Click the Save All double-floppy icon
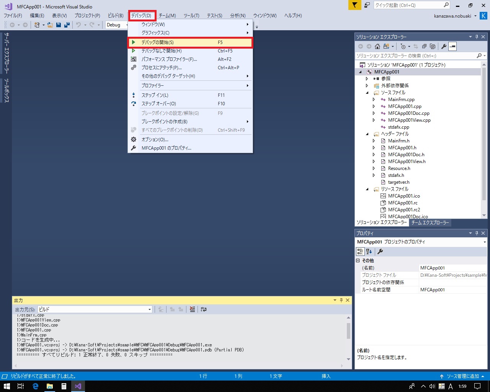The height and width of the screenshot is (392, 490). 67,25
